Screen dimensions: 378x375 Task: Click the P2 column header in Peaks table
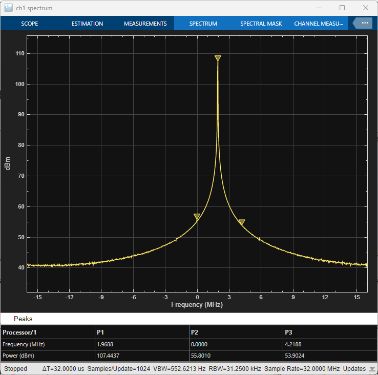195,332
